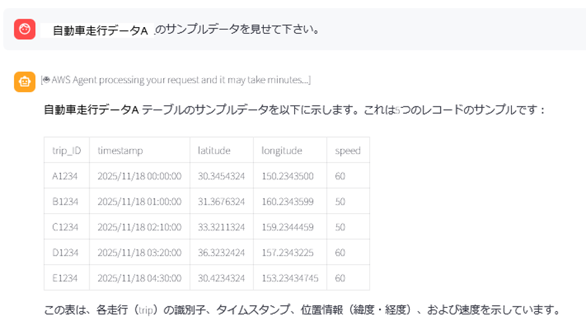586x335 pixels.
Task: Select the A1234 trip cell
Action: point(66,175)
